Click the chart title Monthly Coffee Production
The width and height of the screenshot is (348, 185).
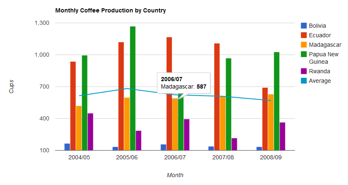pyautogui.click(x=110, y=10)
